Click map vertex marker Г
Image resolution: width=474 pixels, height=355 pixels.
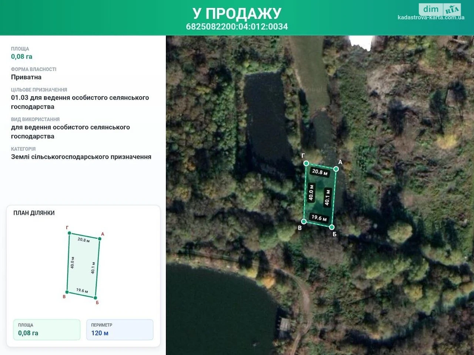pyautogui.click(x=306, y=163)
